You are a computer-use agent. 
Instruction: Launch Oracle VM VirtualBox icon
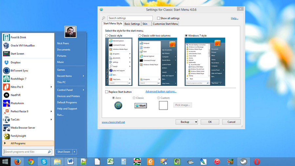point(7,46)
